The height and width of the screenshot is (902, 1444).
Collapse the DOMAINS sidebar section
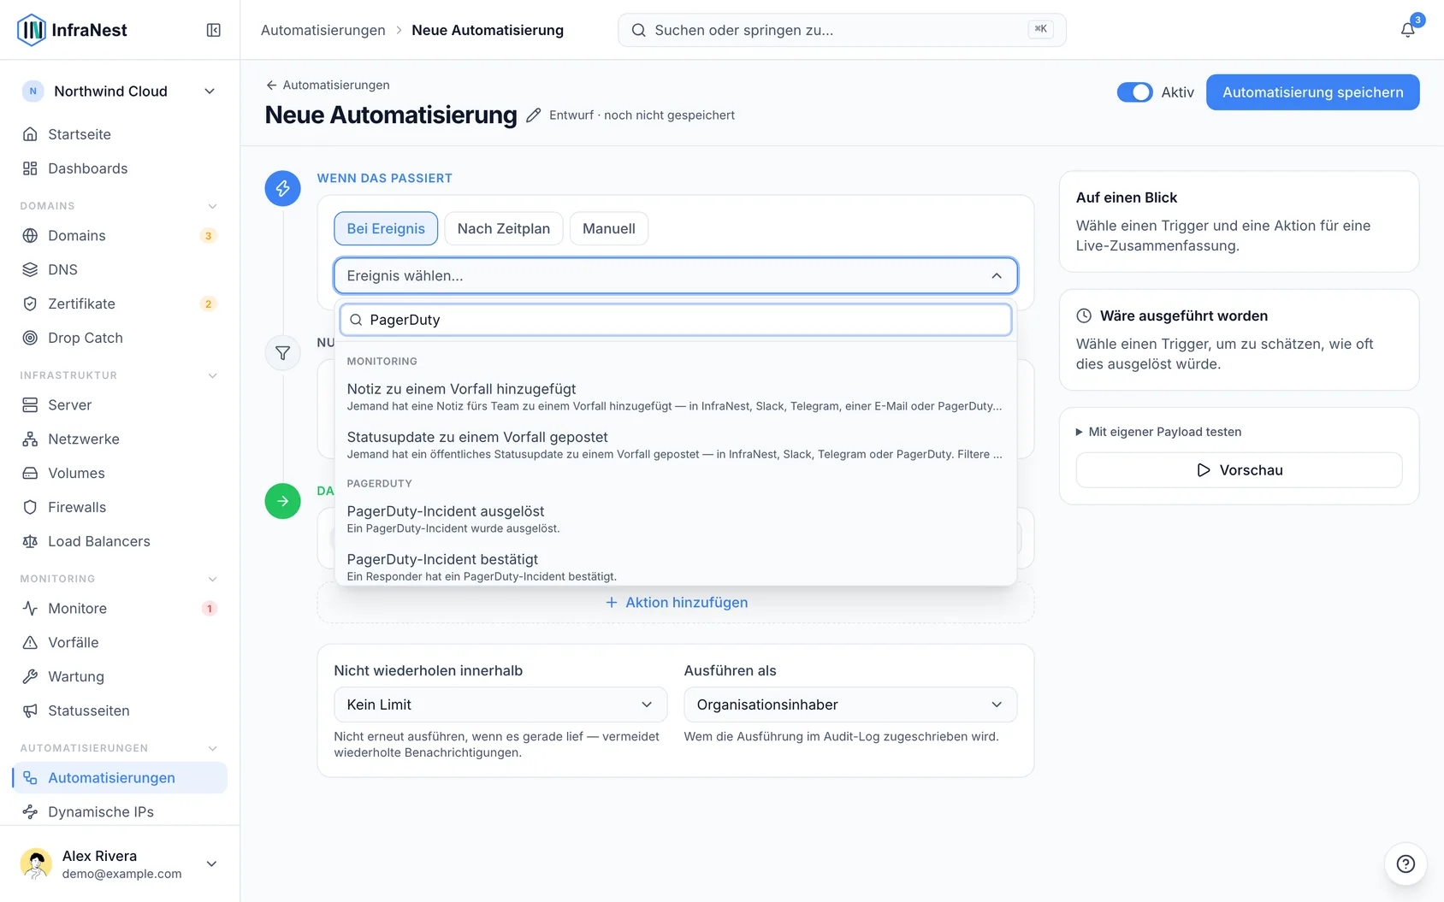tap(120, 206)
